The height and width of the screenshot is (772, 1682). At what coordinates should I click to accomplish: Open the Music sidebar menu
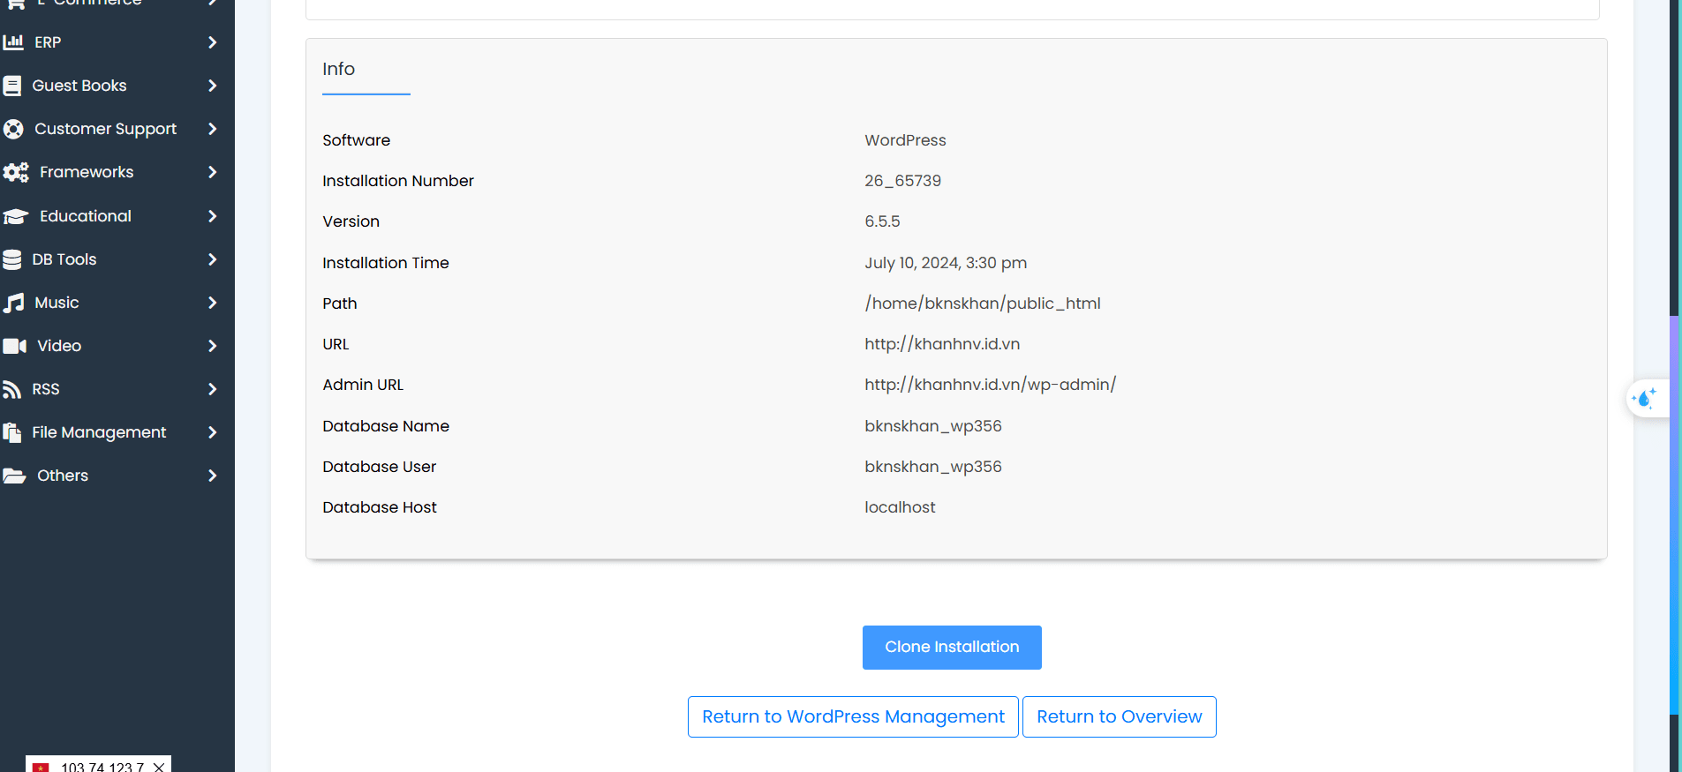pyautogui.click(x=117, y=303)
